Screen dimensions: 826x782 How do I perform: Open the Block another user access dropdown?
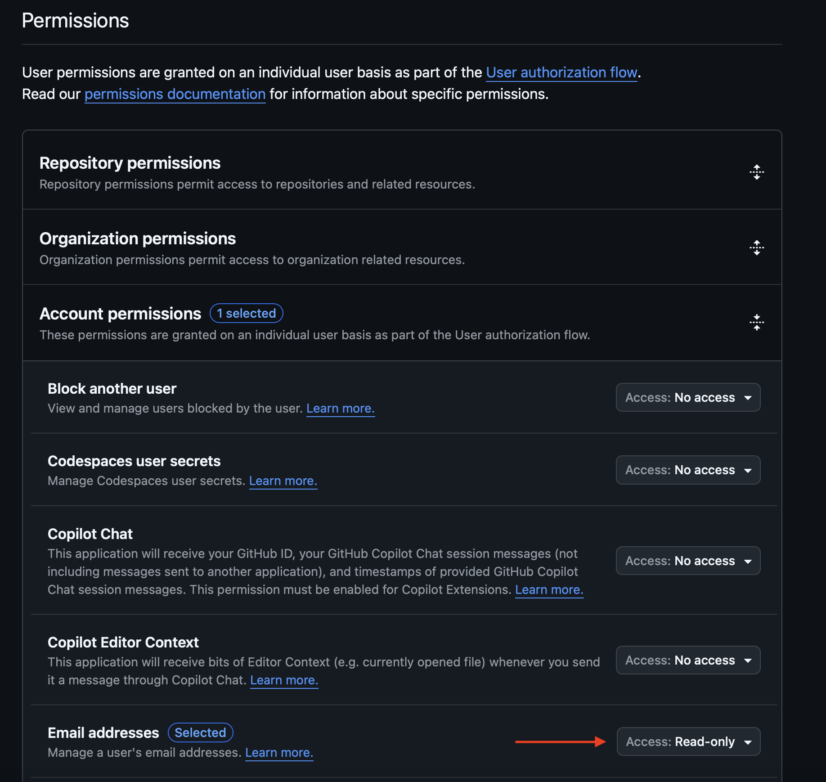point(687,397)
